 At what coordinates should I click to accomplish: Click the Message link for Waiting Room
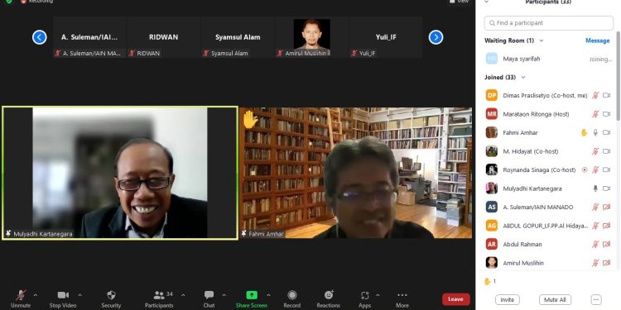coord(597,41)
